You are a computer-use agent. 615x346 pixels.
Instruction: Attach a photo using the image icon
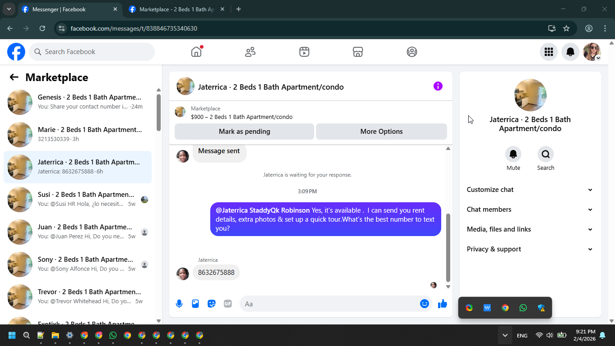195,304
